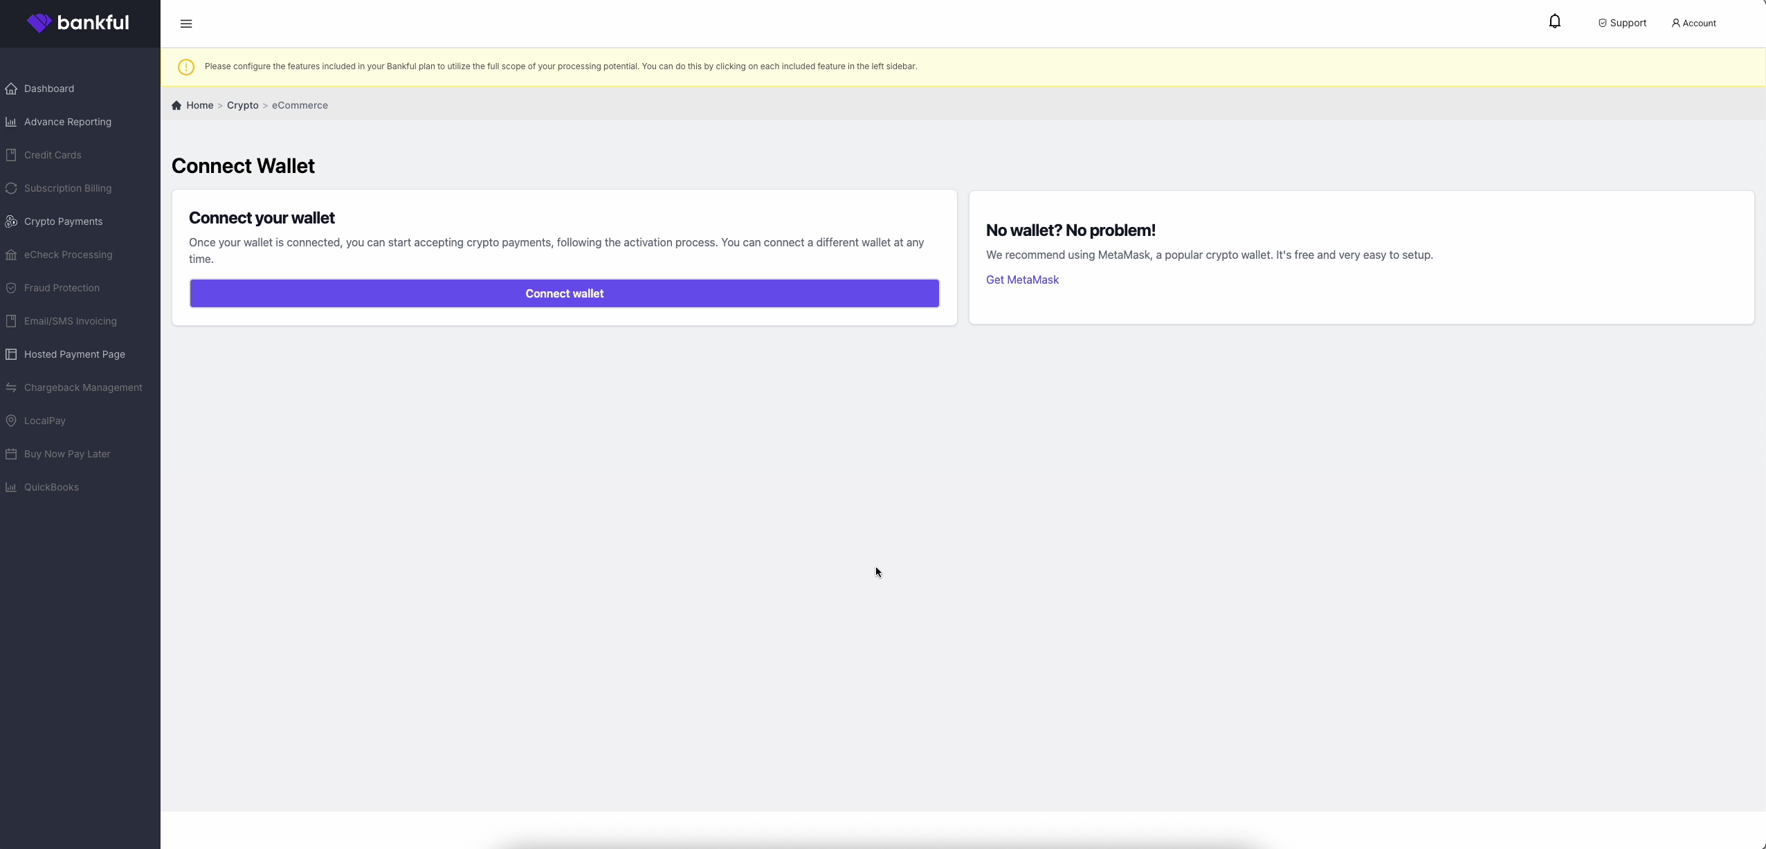
Task: Click the Dashboard home icon in the sidebar
Action: pyautogui.click(x=11, y=89)
